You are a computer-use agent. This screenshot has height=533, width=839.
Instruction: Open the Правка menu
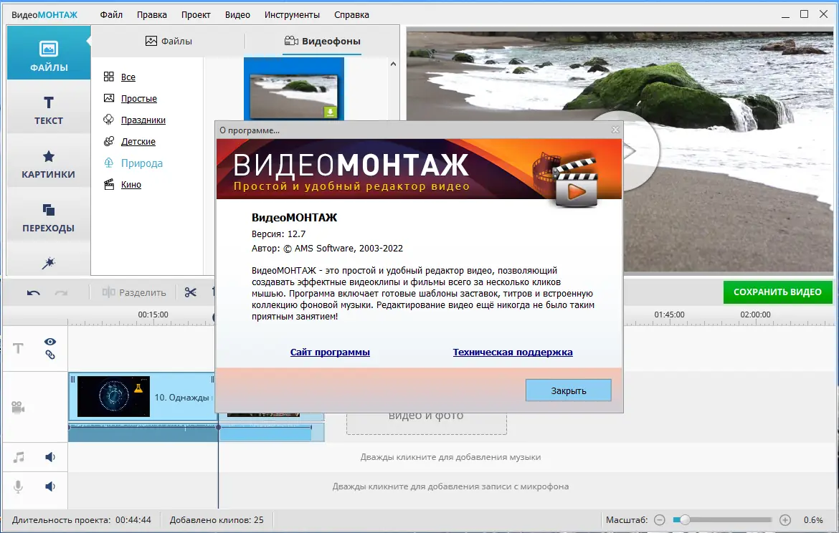pyautogui.click(x=151, y=14)
